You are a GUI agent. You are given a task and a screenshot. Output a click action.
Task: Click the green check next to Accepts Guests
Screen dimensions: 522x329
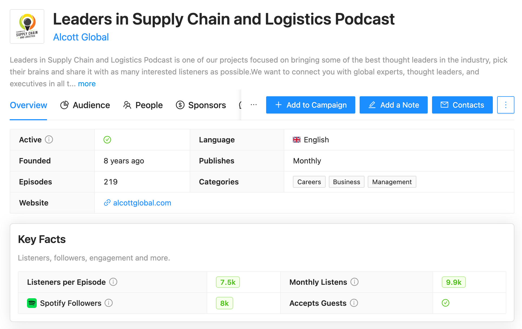pos(445,303)
